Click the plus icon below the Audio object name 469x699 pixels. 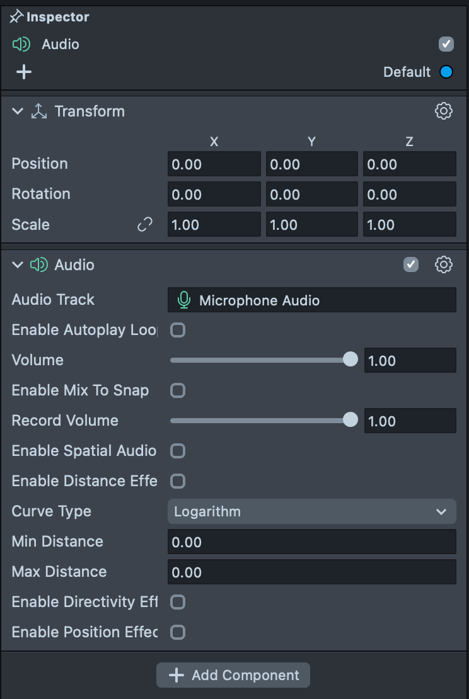tap(23, 72)
